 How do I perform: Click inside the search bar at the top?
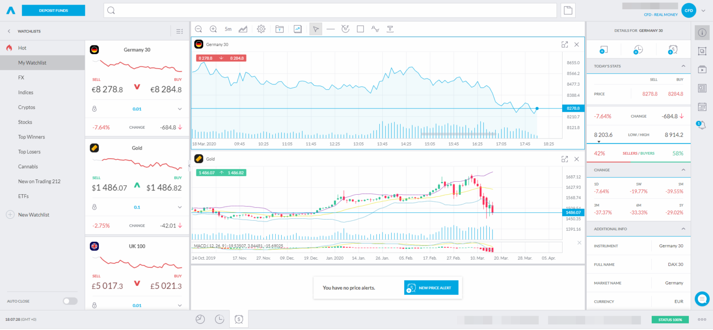325,10
